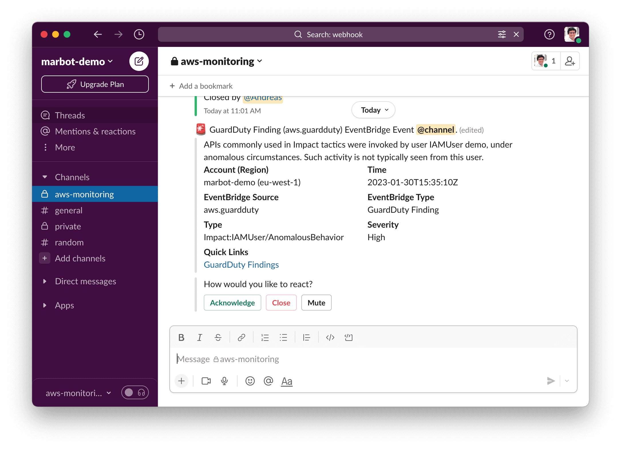Click the Ordered list icon

point(264,337)
